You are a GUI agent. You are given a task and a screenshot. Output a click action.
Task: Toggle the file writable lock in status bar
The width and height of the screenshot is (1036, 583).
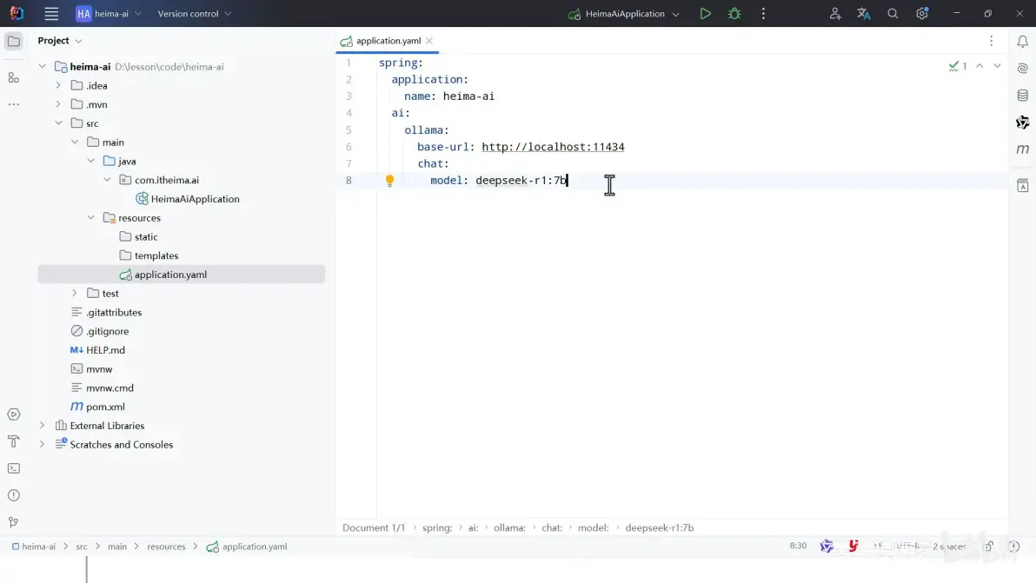pos(988,546)
